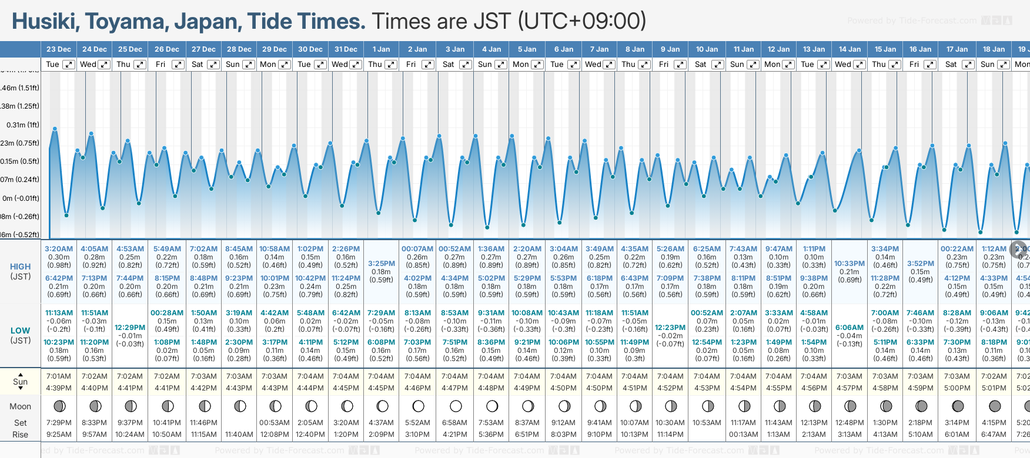Expand the Tue 23 Dec day view
This screenshot has height=458, width=1030.
click(69, 65)
